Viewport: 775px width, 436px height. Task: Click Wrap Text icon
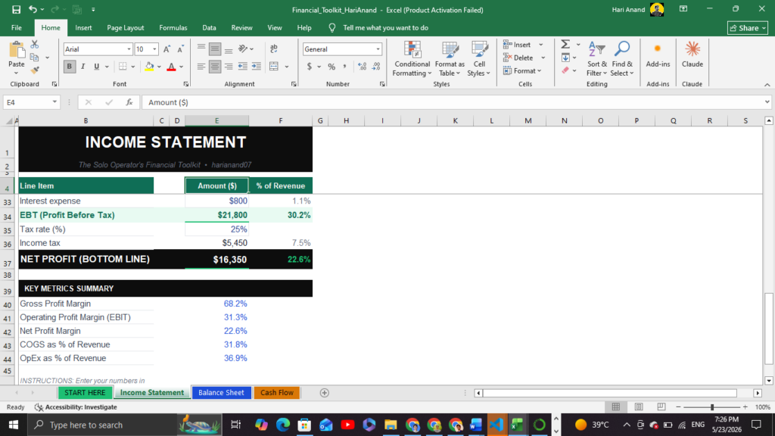[x=274, y=48]
